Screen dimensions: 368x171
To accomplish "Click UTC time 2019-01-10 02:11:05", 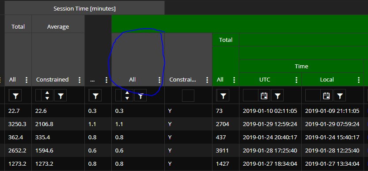I will 270,111.
